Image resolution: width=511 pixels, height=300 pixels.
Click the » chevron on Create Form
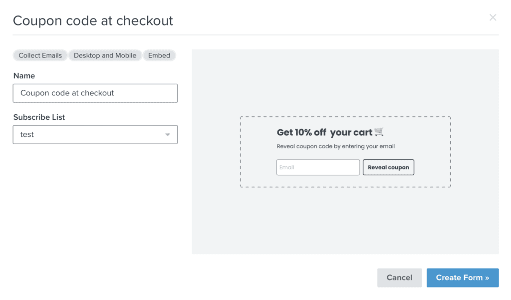coord(487,278)
